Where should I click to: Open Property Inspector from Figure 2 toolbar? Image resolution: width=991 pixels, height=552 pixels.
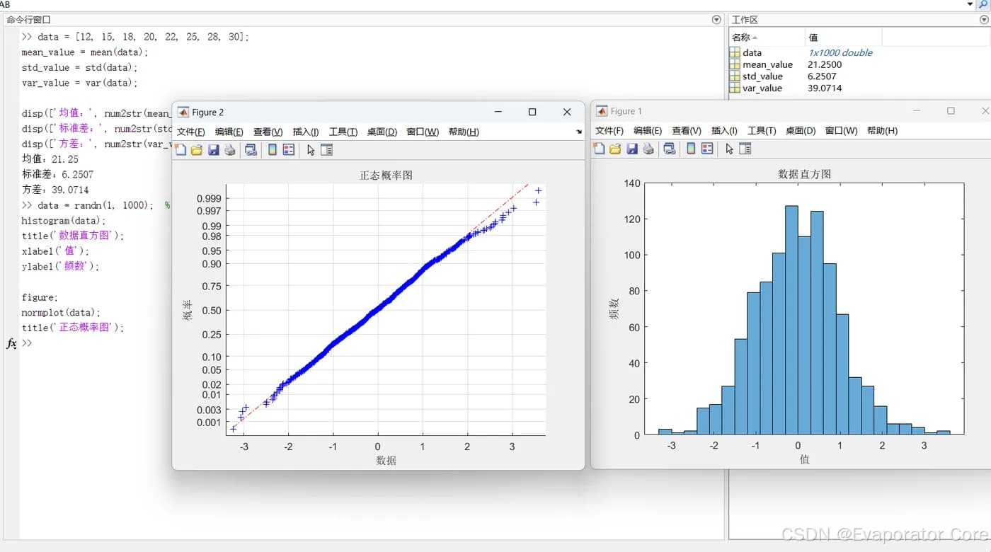tap(326, 149)
